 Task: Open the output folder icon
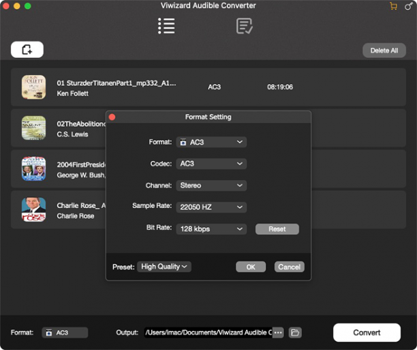click(x=295, y=332)
